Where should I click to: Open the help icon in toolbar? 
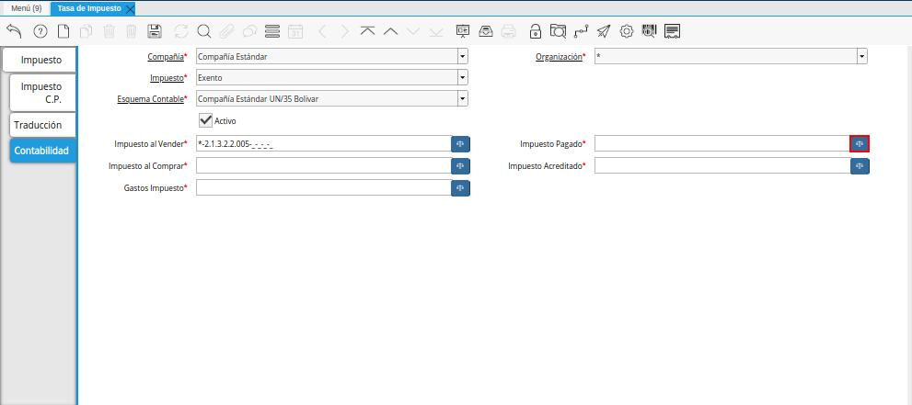[40, 31]
